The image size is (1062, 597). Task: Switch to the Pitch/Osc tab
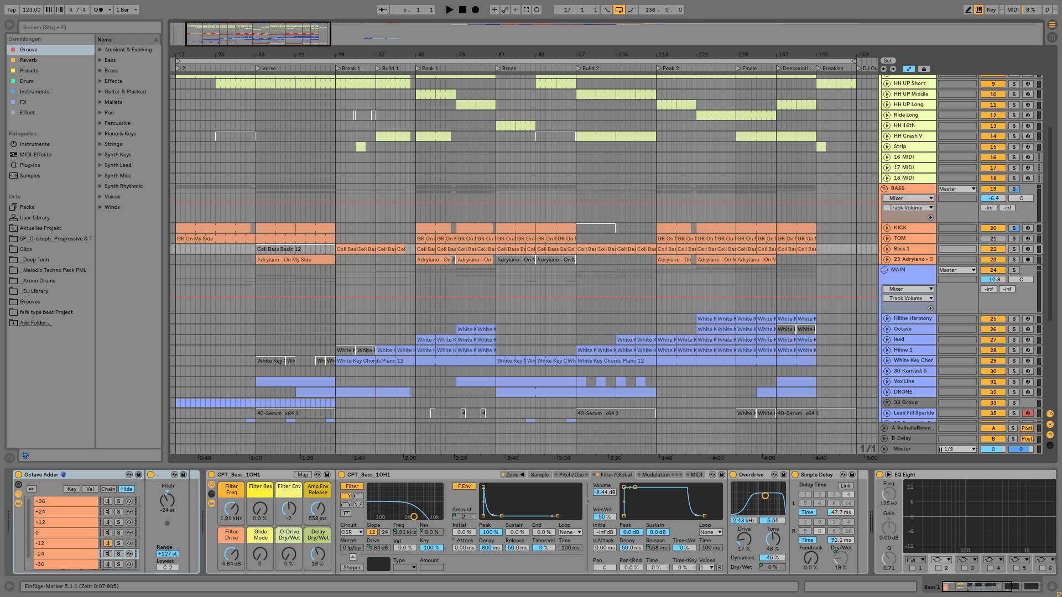pos(571,475)
